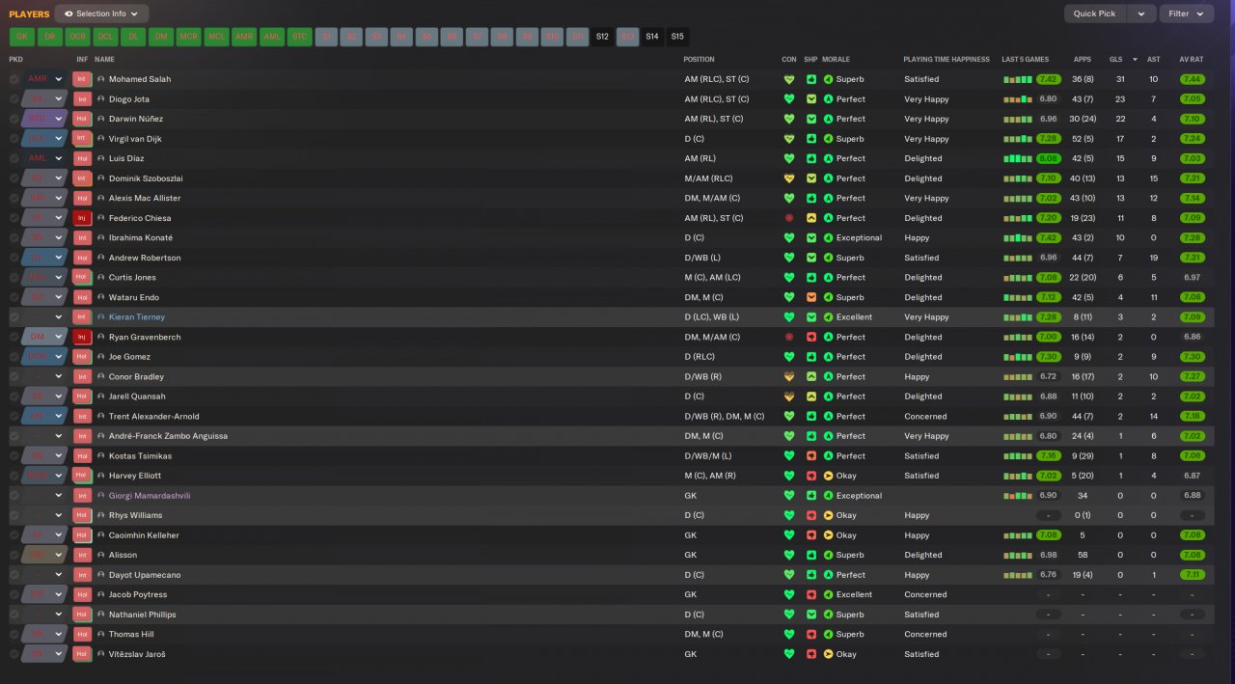Open Kieran Tierney's player profile link
The width and height of the screenshot is (1235, 684).
[x=137, y=317]
